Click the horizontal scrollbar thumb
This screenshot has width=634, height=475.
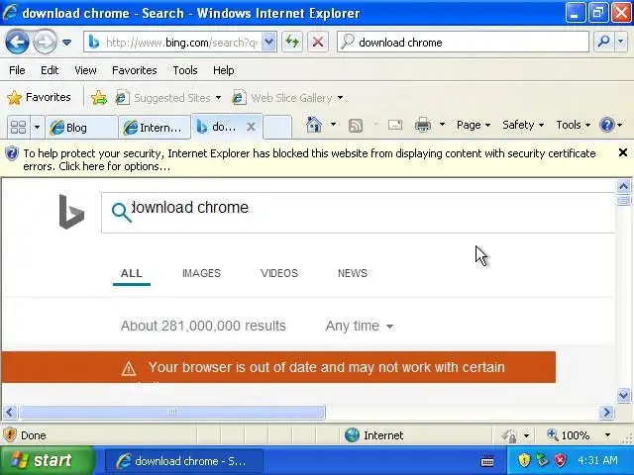pyautogui.click(x=172, y=412)
